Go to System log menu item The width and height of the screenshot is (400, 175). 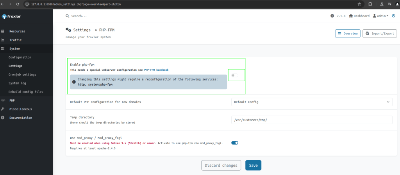click(17, 83)
